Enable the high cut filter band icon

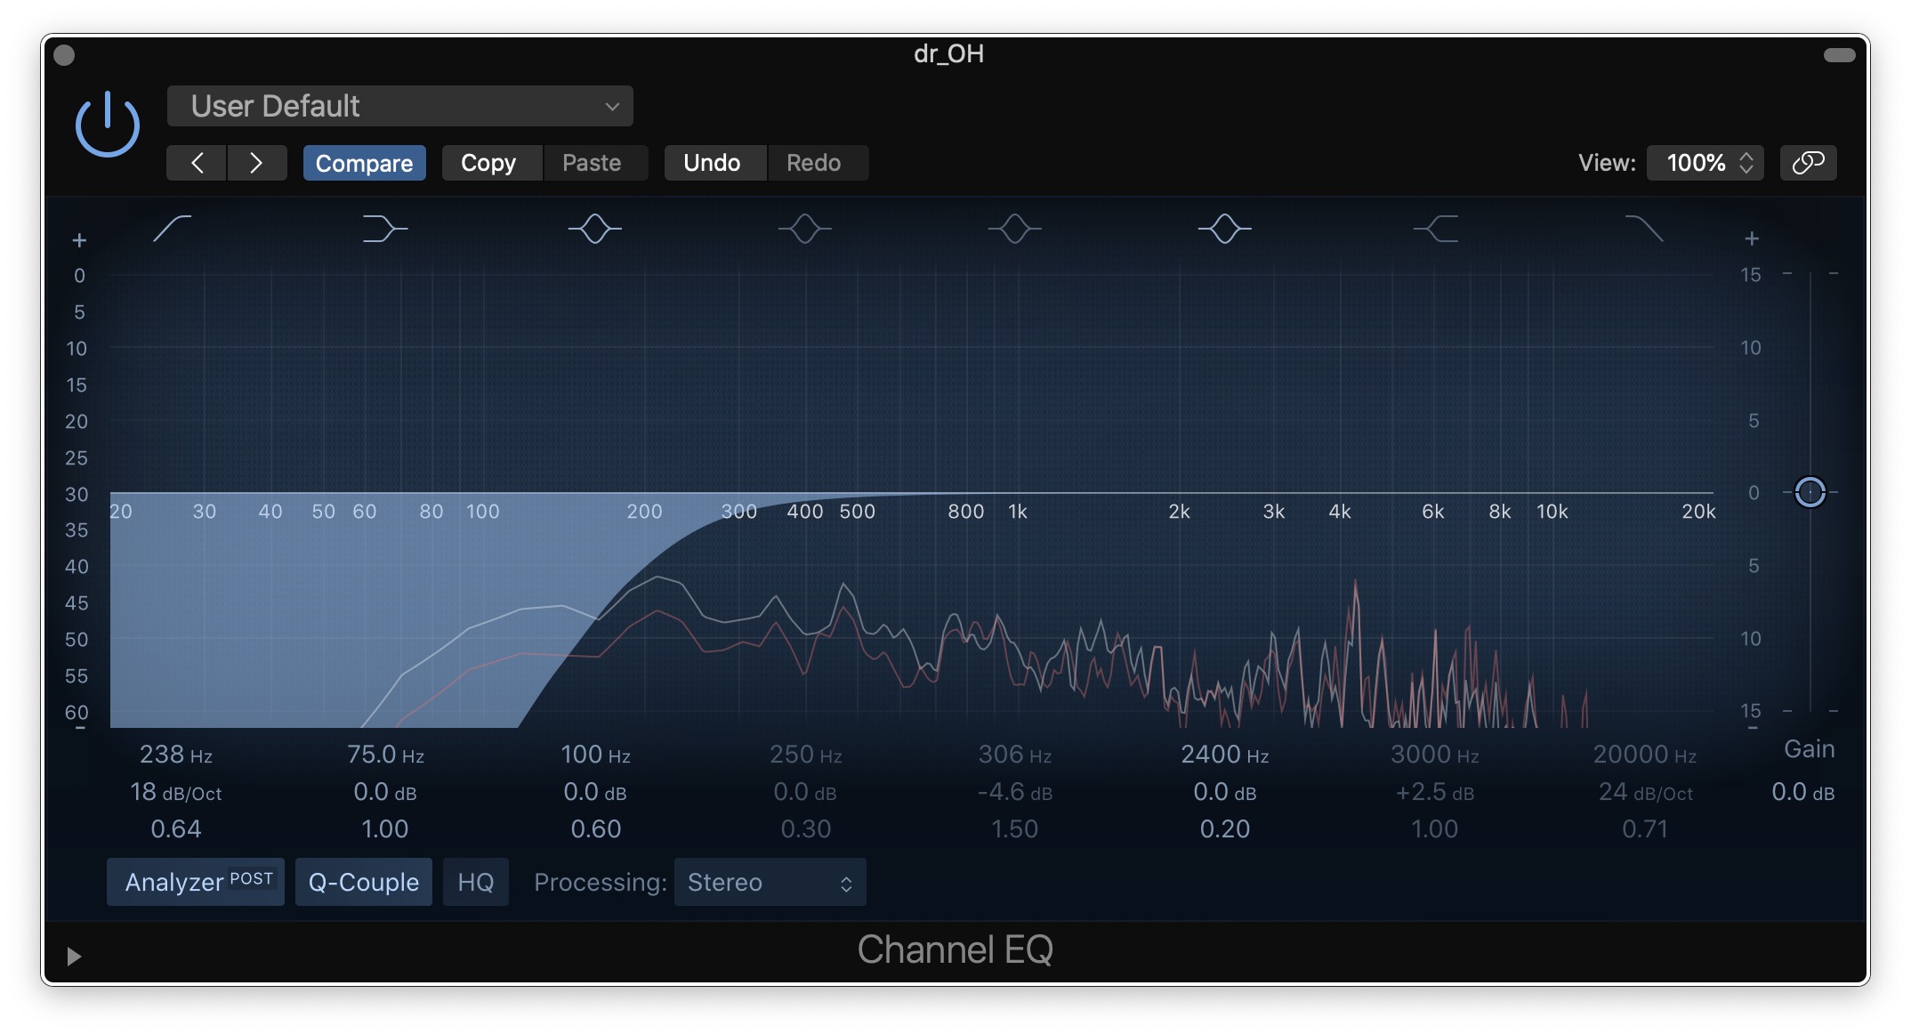[1644, 229]
